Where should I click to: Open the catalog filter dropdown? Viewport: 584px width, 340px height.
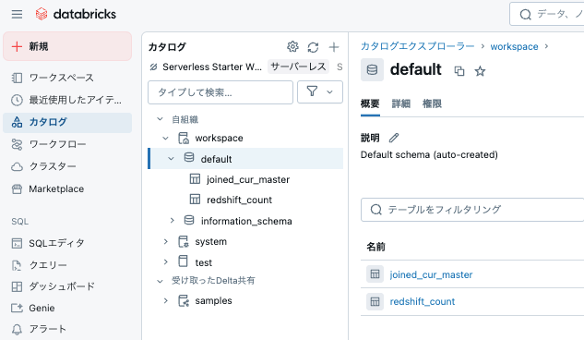point(320,91)
